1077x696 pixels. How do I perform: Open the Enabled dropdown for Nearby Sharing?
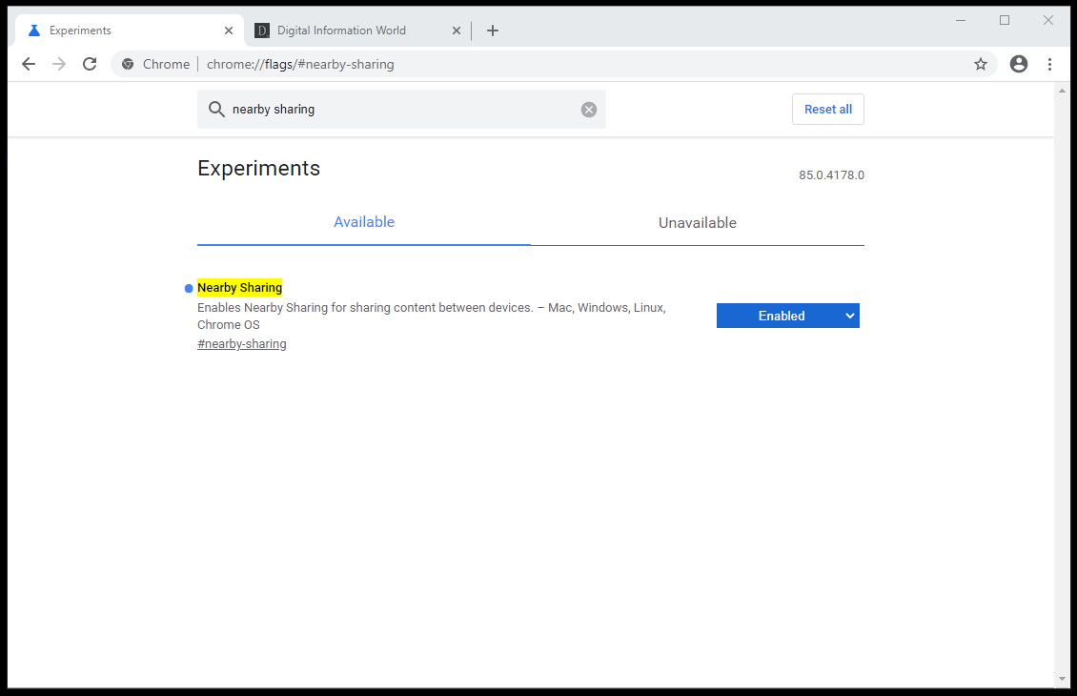click(787, 316)
